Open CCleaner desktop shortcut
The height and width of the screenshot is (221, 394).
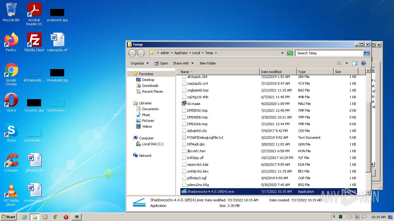click(x=11, y=163)
